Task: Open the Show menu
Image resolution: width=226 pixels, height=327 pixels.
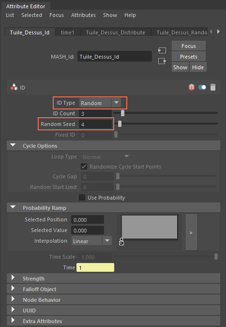Action: pyautogui.click(x=110, y=15)
